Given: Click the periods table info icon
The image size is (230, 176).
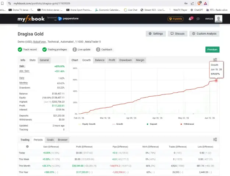Looking at the screenshot, I should 27,146.
